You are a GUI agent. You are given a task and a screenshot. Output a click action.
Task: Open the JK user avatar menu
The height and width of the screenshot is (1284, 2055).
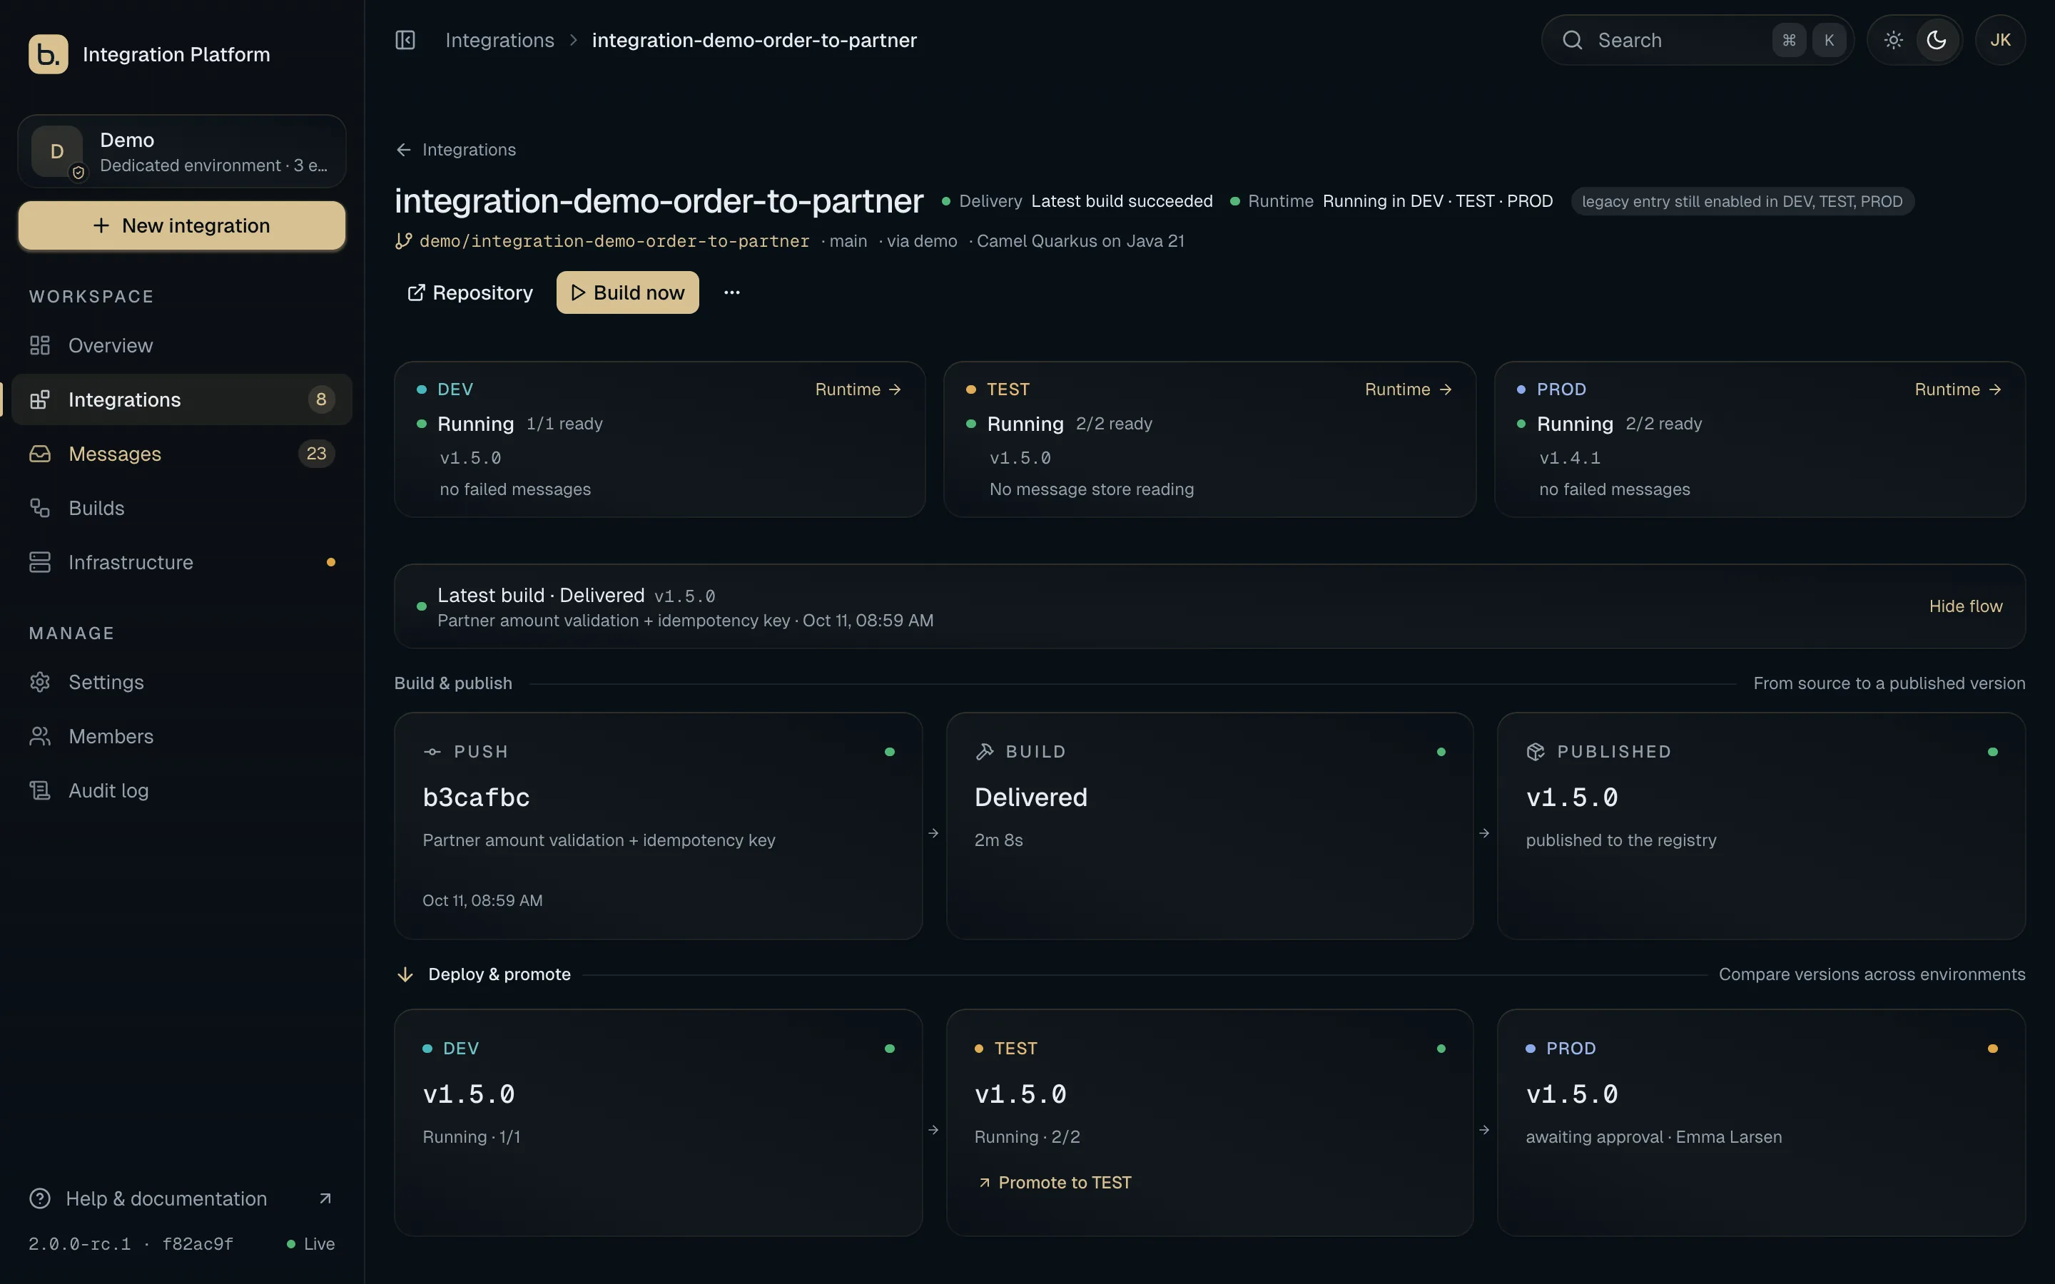(2000, 40)
